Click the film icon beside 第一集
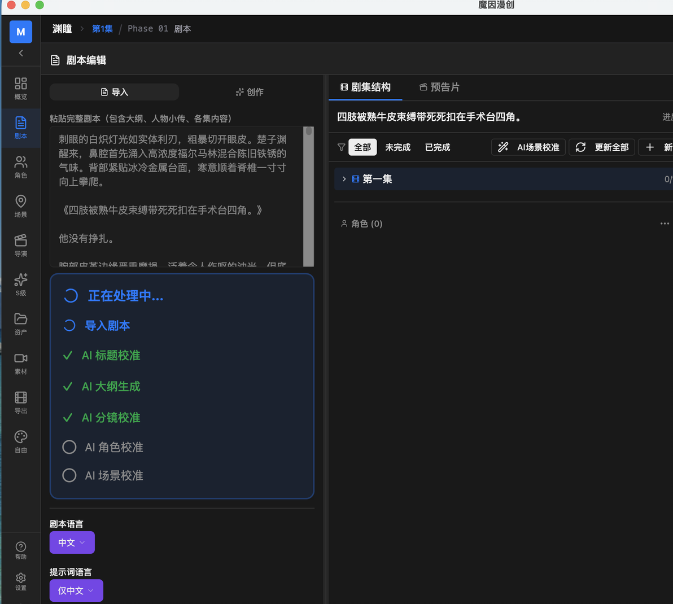 coord(355,179)
